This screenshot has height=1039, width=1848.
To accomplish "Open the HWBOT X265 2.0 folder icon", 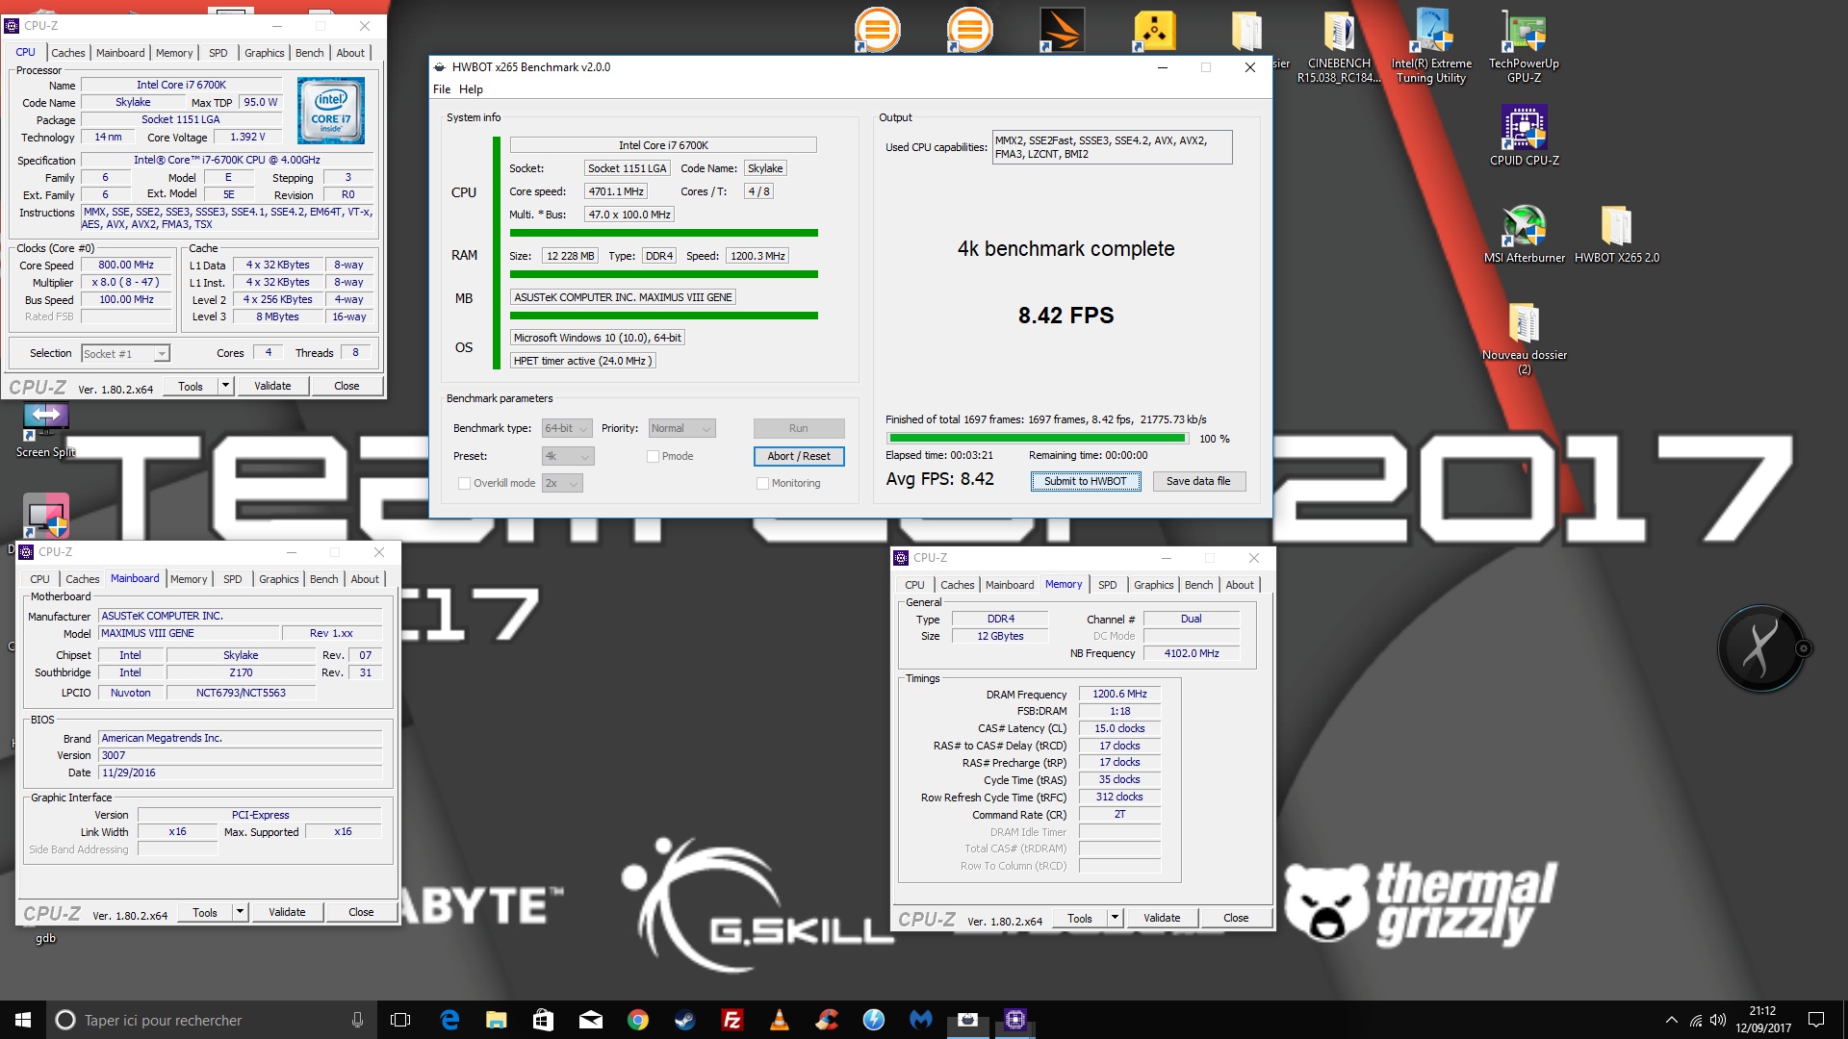I will pos(1617,234).
